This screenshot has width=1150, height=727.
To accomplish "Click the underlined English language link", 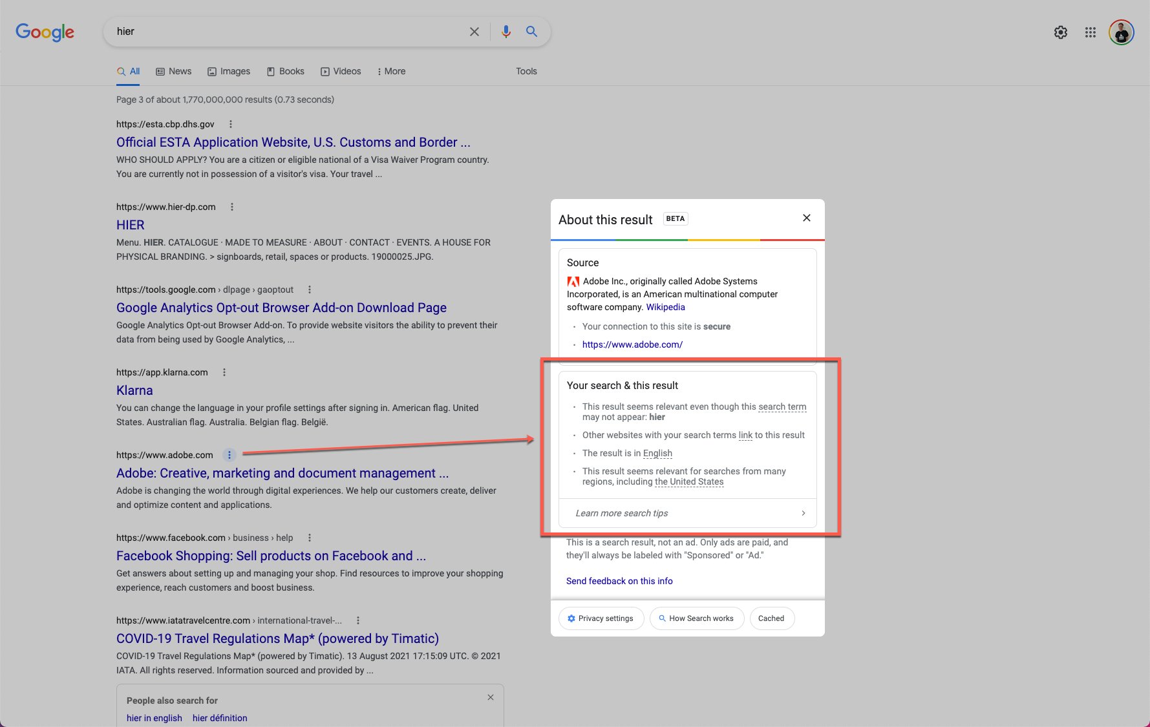I will (657, 453).
